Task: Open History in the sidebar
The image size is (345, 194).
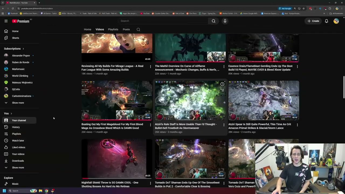Action: pyautogui.click(x=19, y=127)
